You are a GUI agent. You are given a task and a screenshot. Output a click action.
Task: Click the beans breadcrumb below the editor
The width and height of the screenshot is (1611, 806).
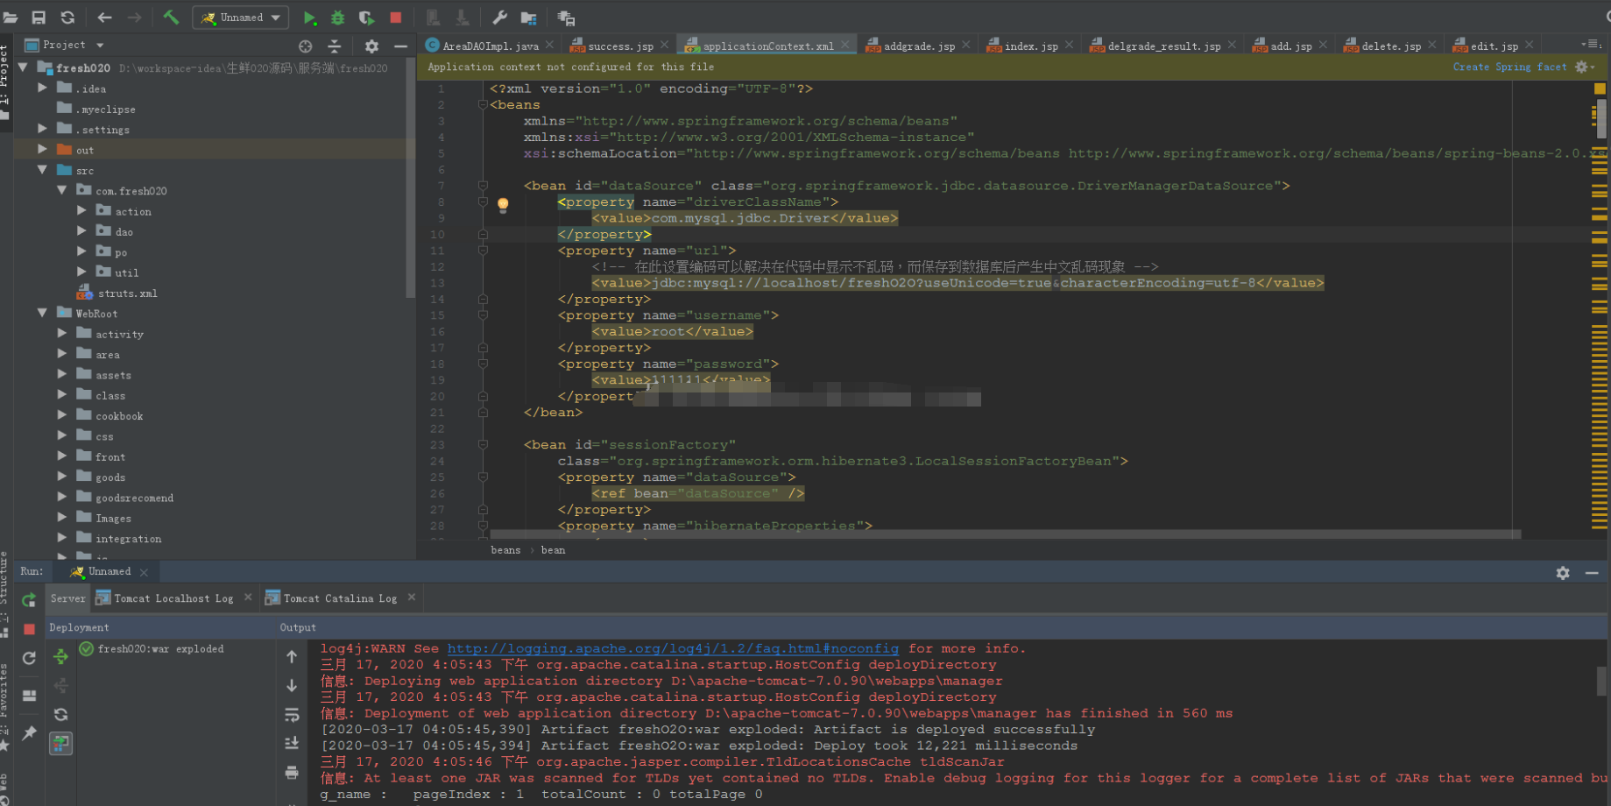pyautogui.click(x=505, y=550)
